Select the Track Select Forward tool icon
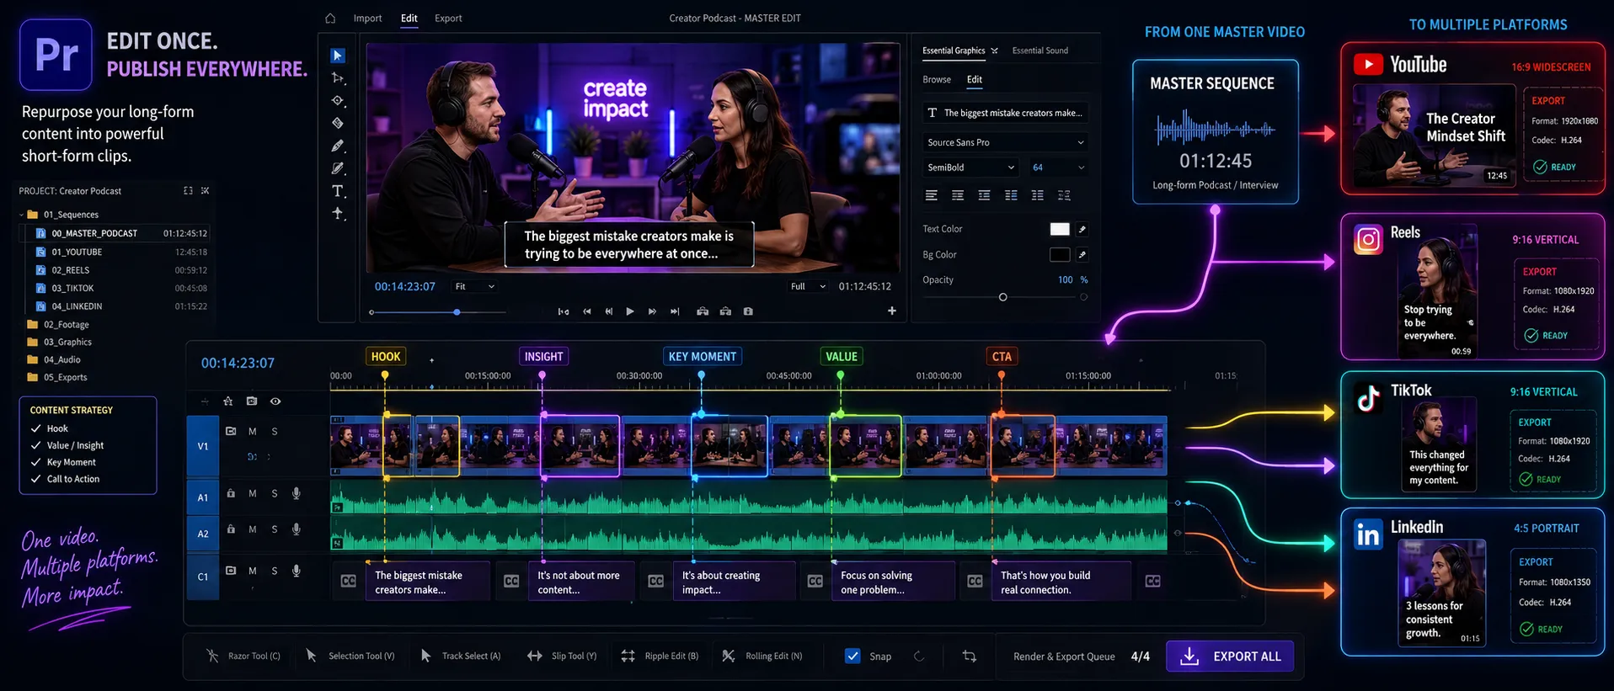The image size is (1614, 691). (338, 78)
